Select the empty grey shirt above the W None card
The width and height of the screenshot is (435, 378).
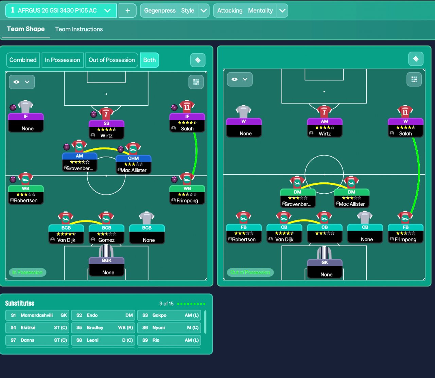click(x=244, y=111)
